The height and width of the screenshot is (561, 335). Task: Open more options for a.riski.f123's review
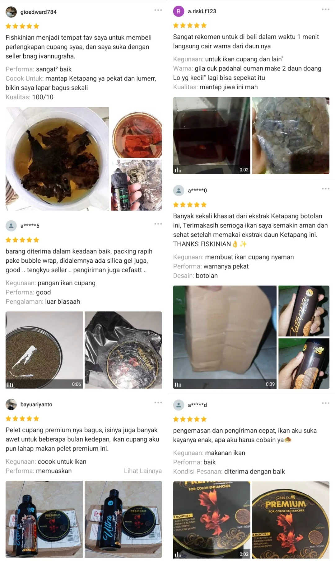(325, 9)
